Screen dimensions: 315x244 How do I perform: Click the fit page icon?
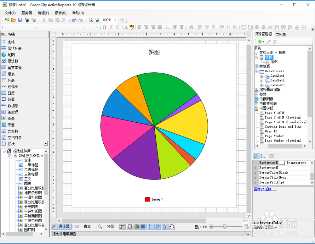click(122, 20)
